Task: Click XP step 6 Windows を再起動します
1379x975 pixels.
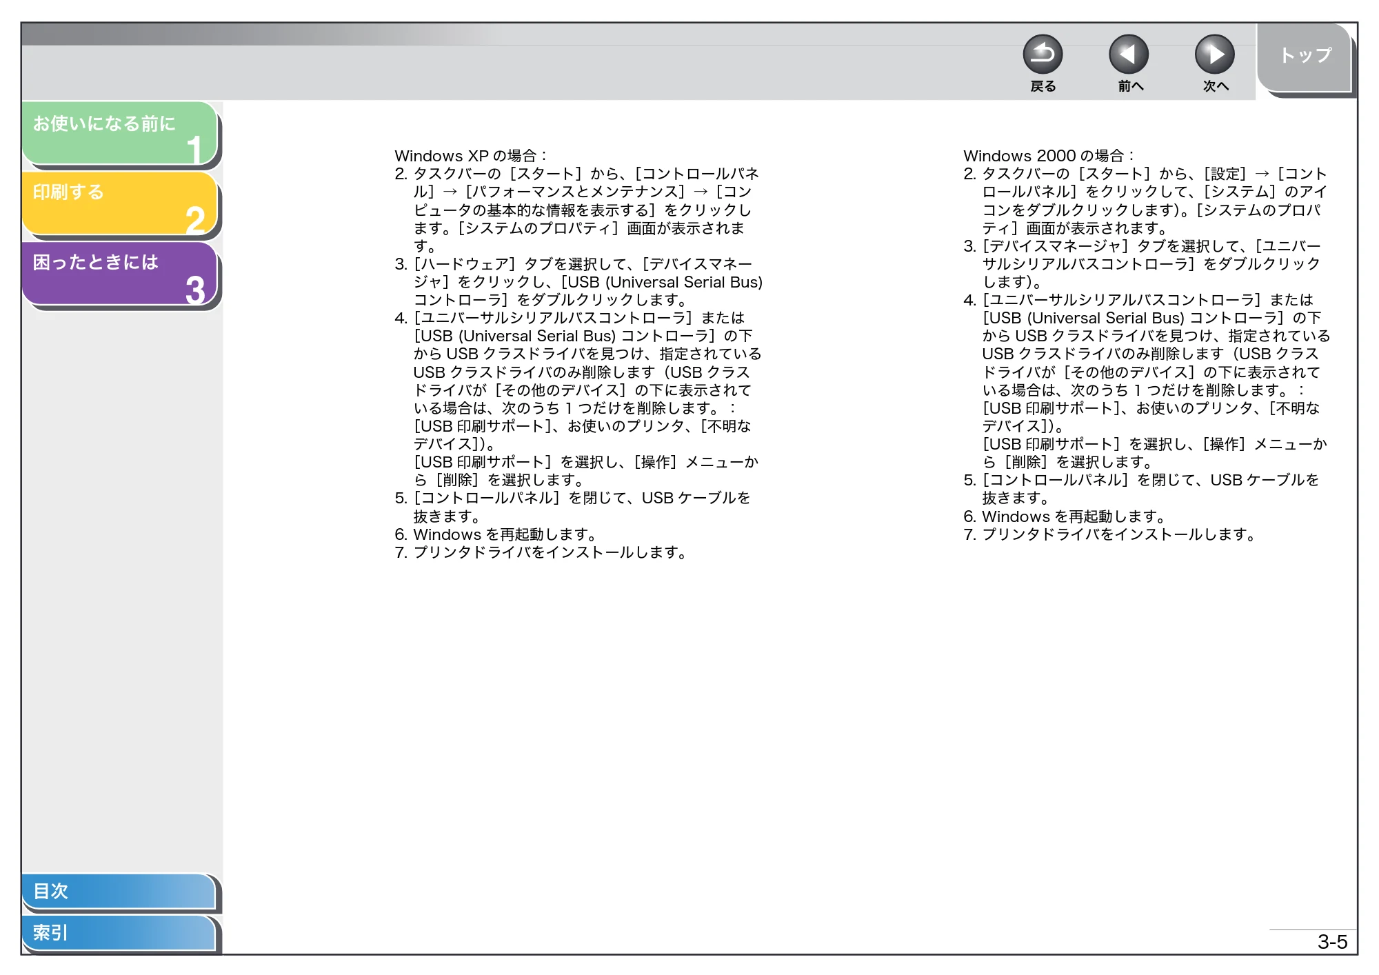Action: click(x=496, y=534)
